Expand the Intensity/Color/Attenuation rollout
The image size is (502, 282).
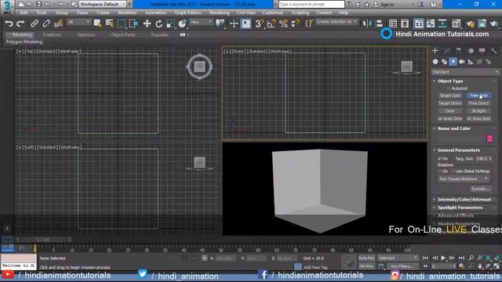[464, 200]
